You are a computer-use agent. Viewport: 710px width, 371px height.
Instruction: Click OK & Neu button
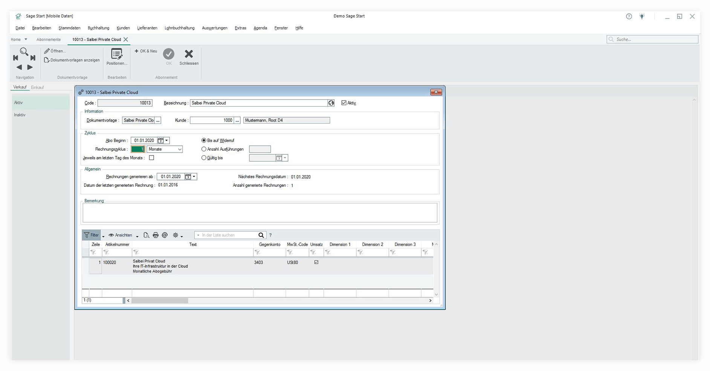146,51
